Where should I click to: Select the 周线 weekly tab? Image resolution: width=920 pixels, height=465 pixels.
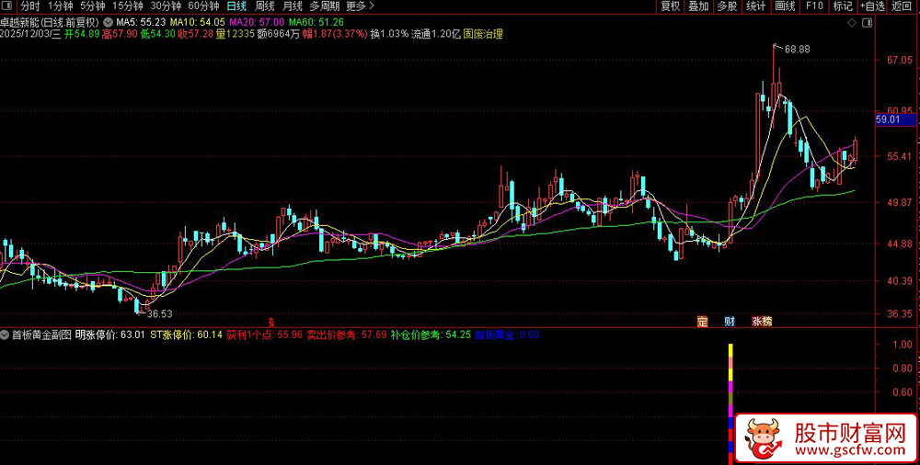[265, 6]
